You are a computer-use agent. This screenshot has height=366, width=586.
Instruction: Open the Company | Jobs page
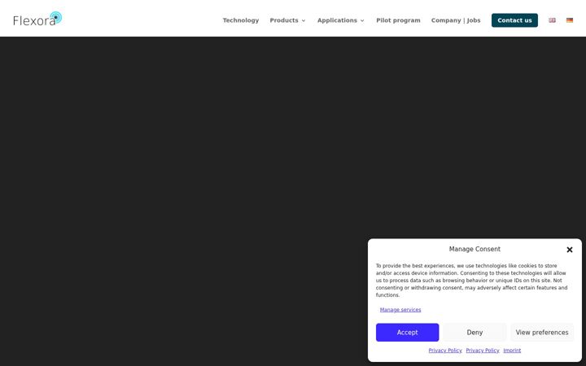(x=456, y=20)
